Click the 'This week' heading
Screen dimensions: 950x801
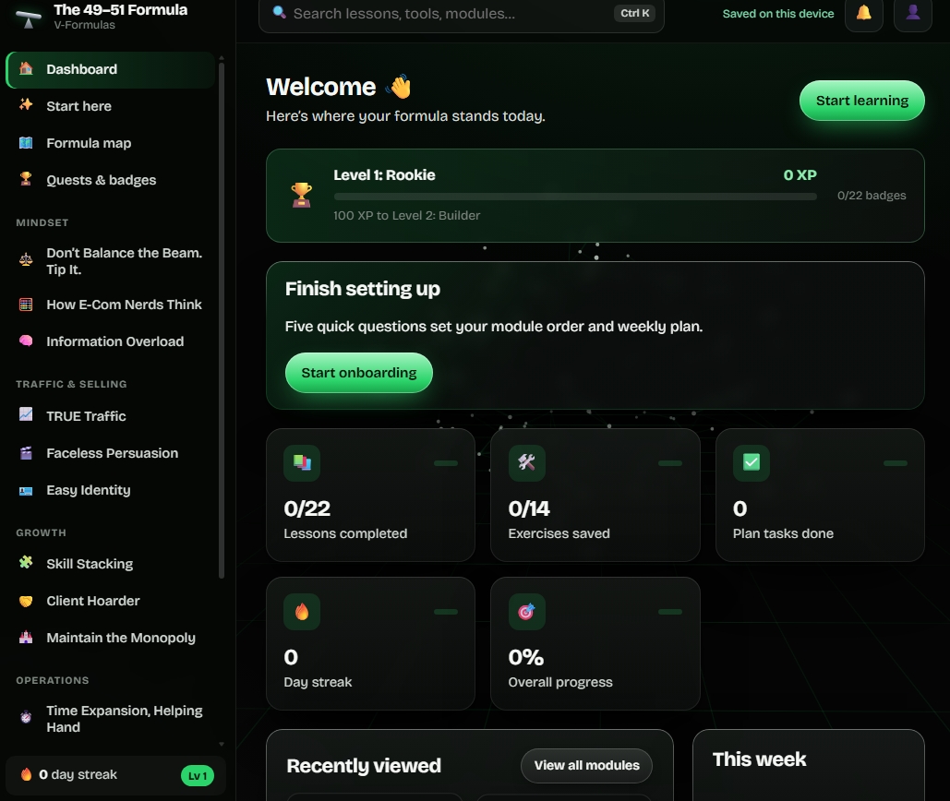point(759,759)
